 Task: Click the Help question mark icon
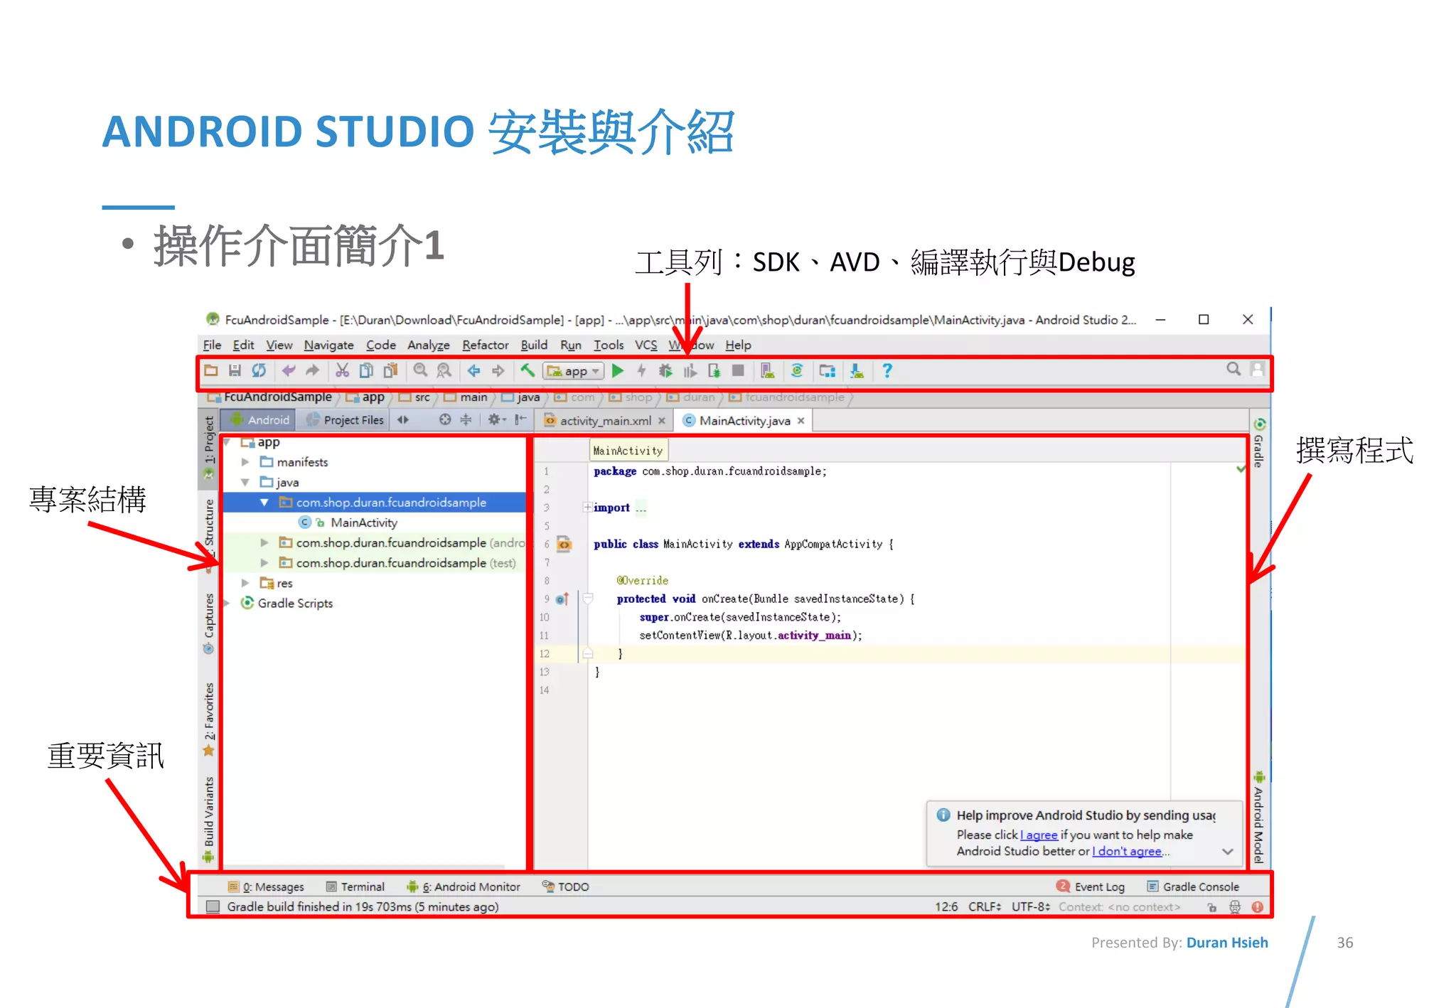click(887, 370)
